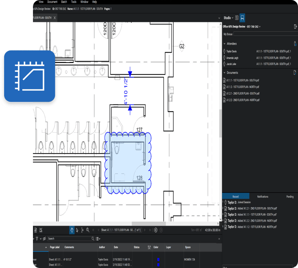This screenshot has height=268, width=298.
Task: Toggle hide markups eye icon
Action: tap(44, 238)
